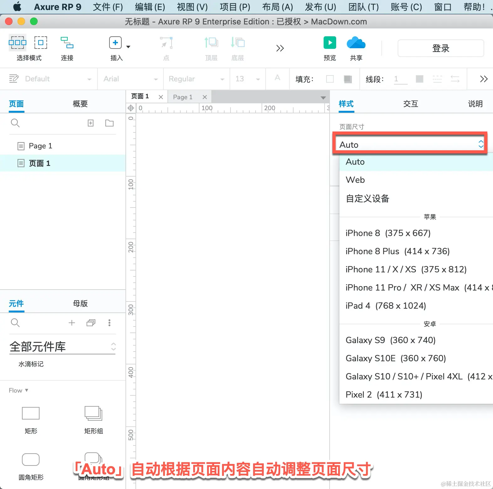
Task: Click the Preview play icon
Action: click(x=330, y=43)
